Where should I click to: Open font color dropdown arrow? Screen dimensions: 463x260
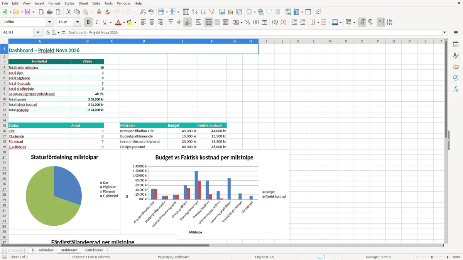click(x=124, y=22)
